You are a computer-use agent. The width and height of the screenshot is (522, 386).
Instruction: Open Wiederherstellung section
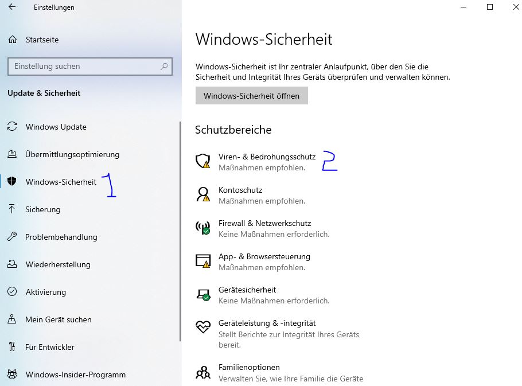pos(58,264)
